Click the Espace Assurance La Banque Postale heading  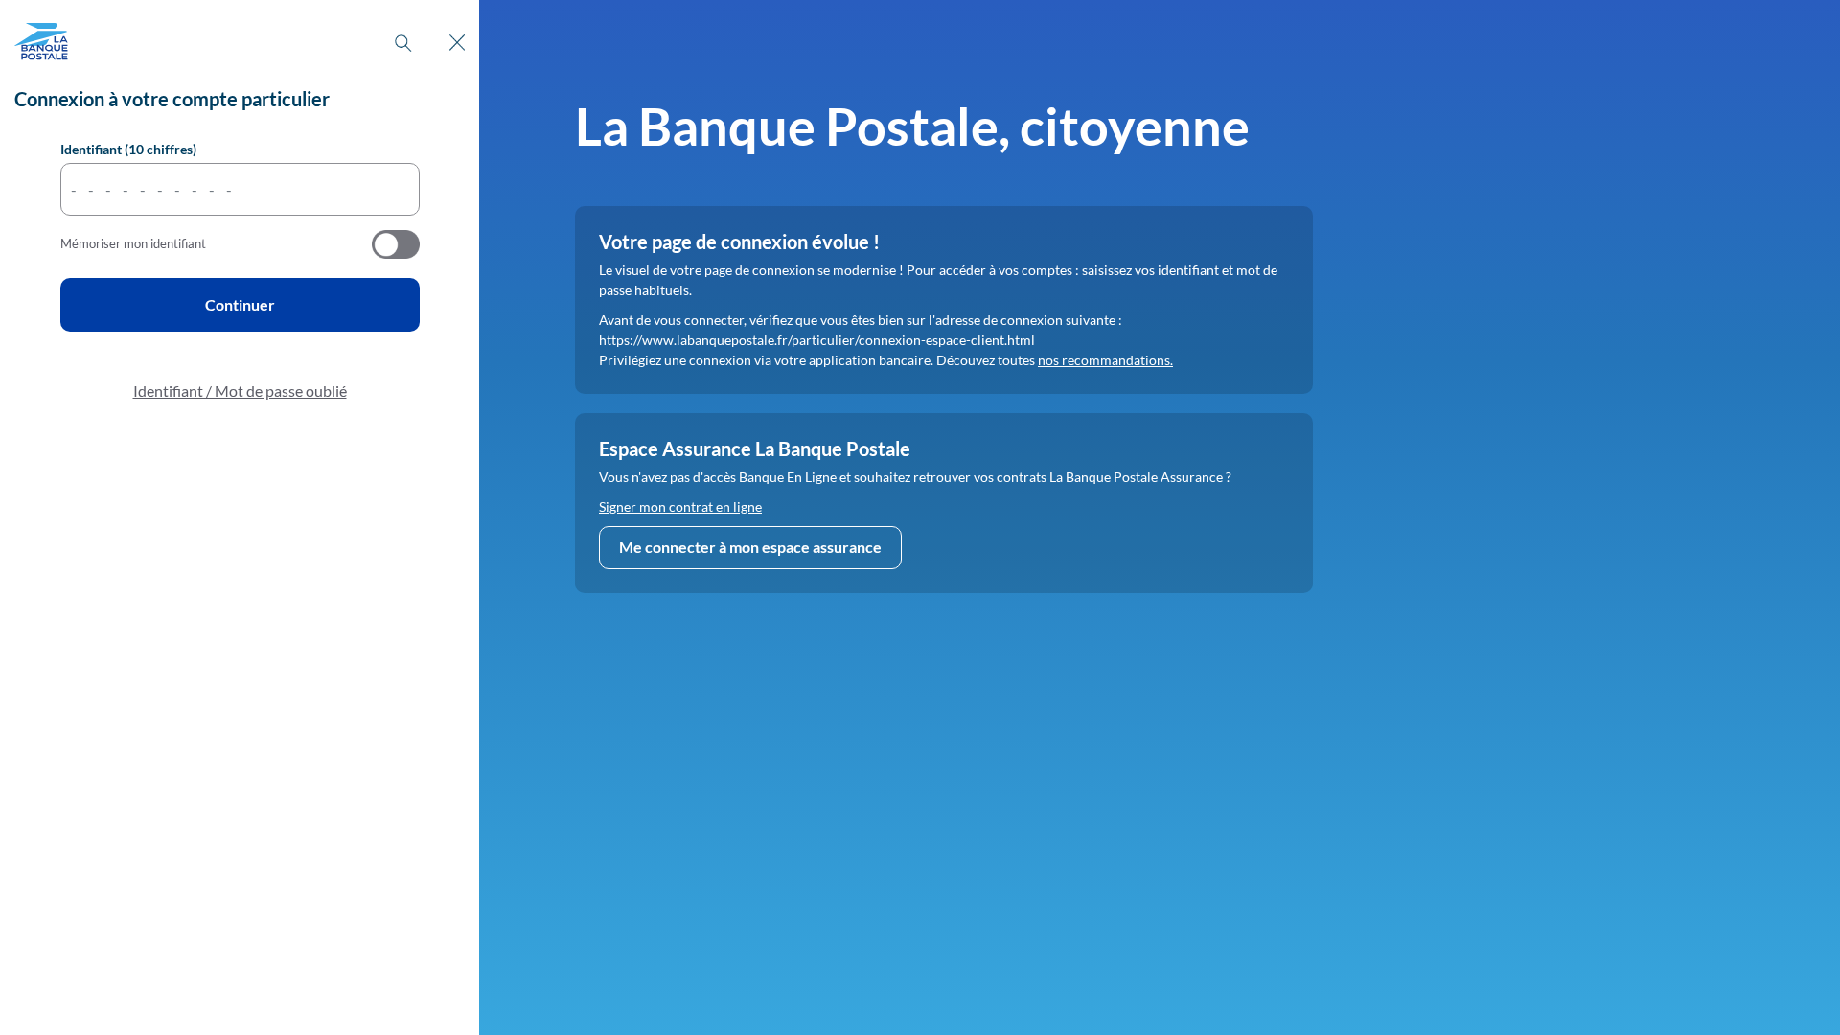click(x=754, y=448)
